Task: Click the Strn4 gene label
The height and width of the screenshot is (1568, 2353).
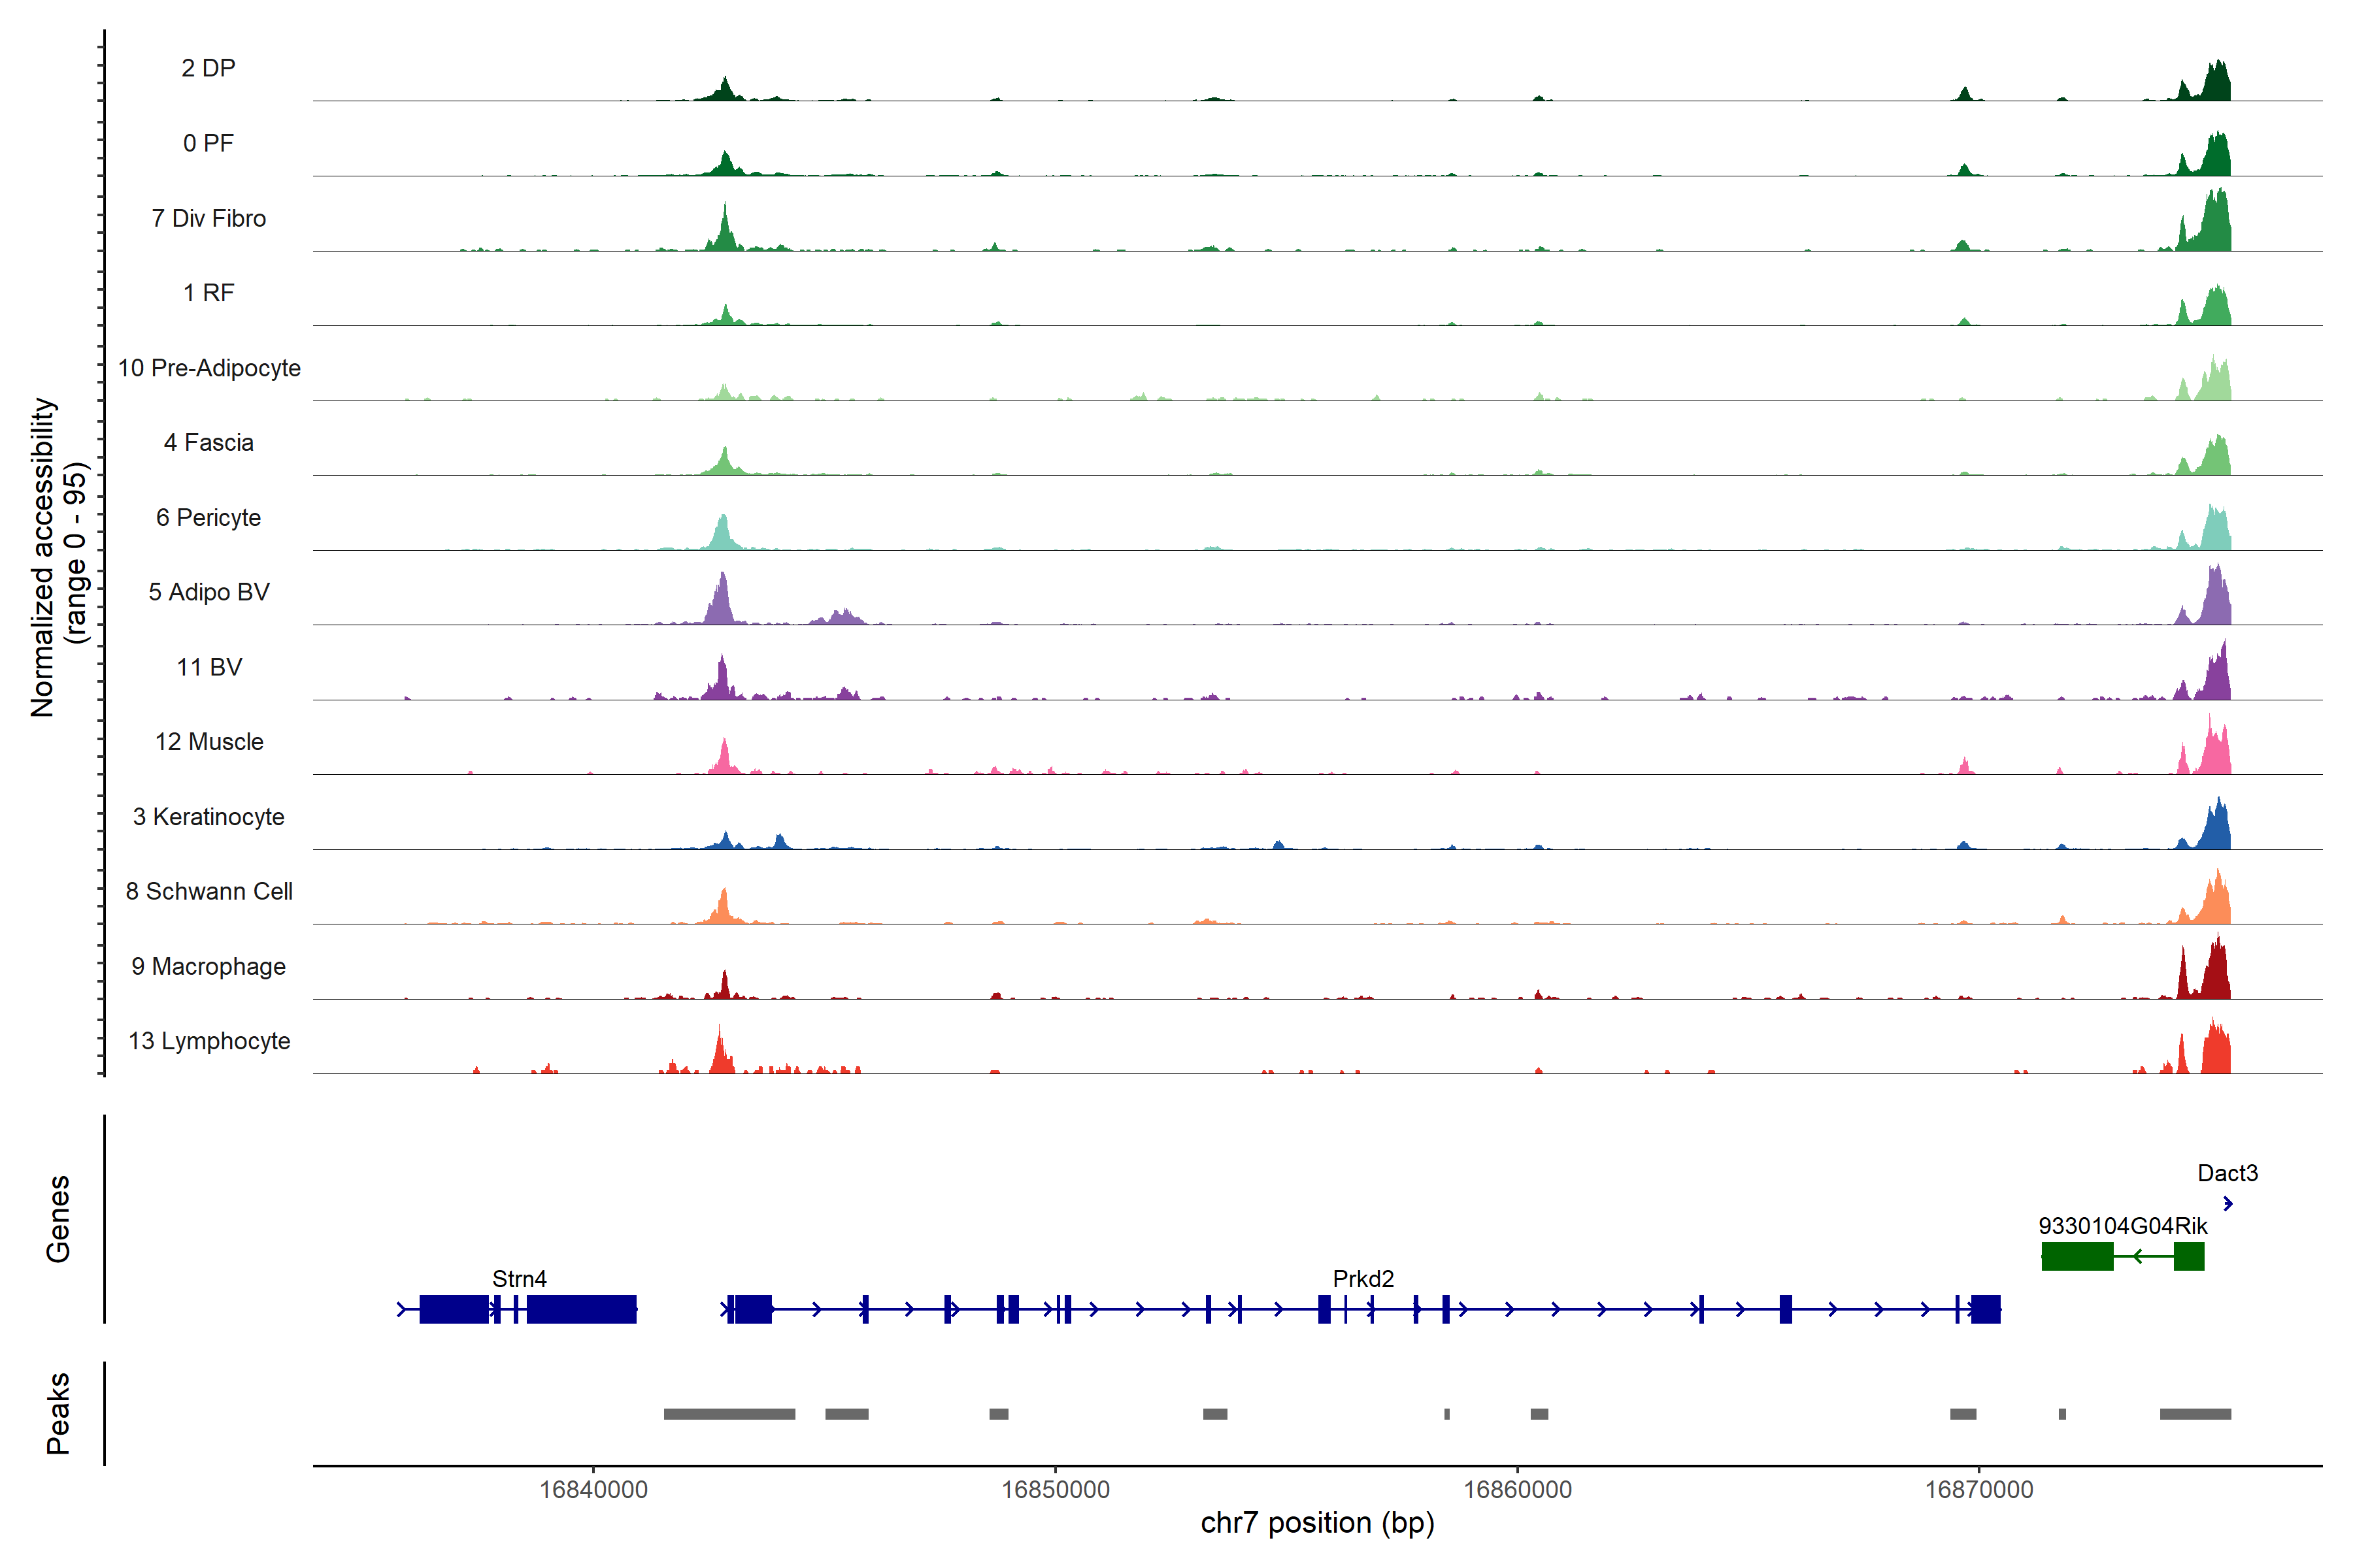Action: tap(519, 1278)
